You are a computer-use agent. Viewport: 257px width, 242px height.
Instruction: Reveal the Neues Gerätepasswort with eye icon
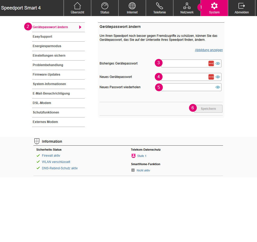point(218,77)
